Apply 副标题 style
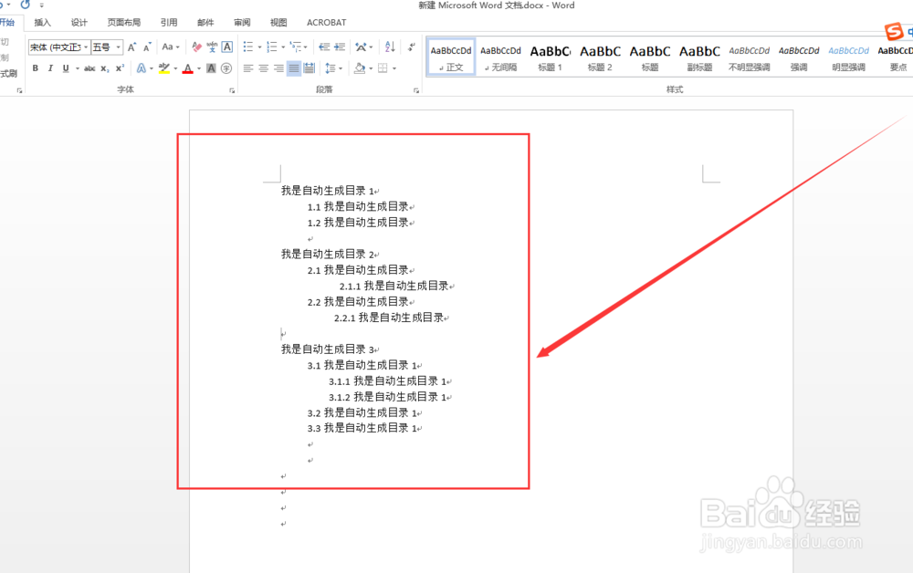Screen dimensions: 913x573 (x=699, y=57)
